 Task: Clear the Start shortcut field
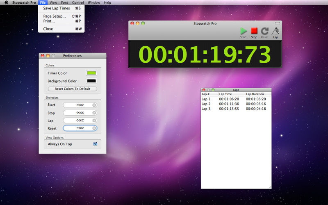(94, 105)
